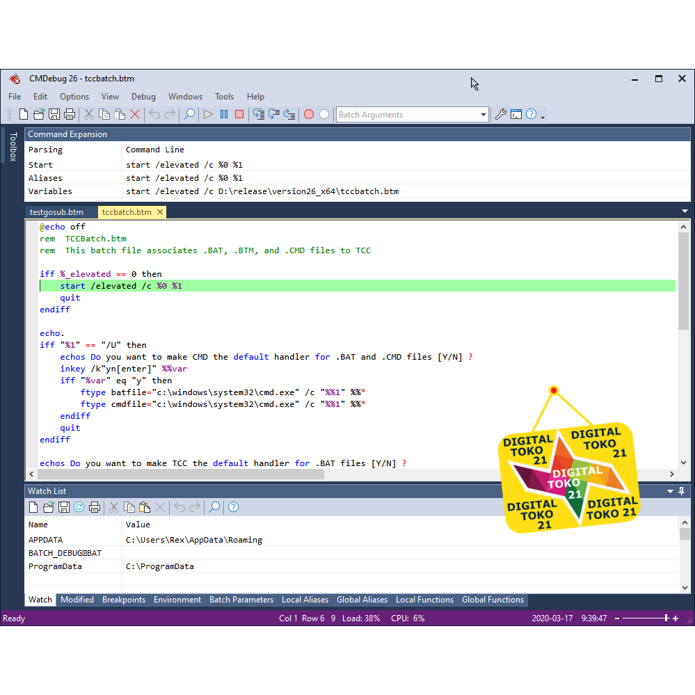Screen dimensions: 695x695
Task: Expand the Batch Arguments dropdown arrow
Action: coord(483,115)
